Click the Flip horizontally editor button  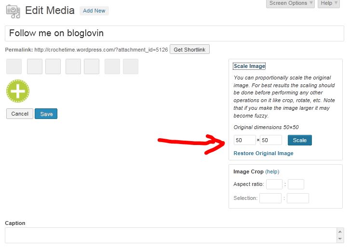[92, 66]
